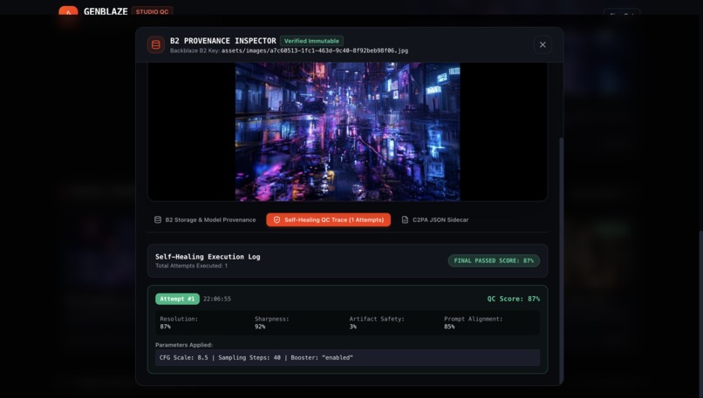Click the Resolution 87% metric
The height and width of the screenshot is (398, 703).
(x=179, y=322)
